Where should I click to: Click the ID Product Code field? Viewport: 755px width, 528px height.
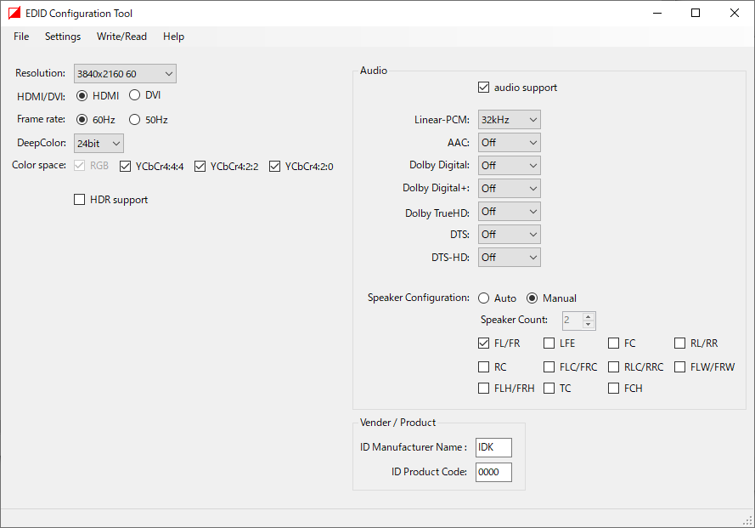point(493,472)
